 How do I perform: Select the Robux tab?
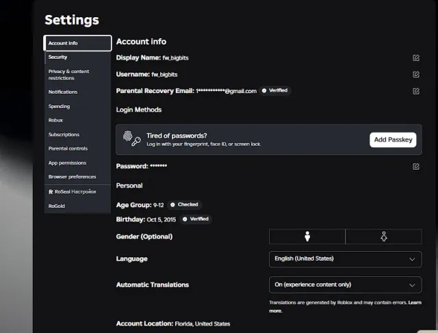(x=77, y=120)
